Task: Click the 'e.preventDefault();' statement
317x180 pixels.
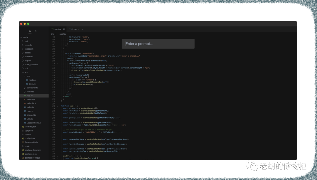Action: [x=83, y=85]
